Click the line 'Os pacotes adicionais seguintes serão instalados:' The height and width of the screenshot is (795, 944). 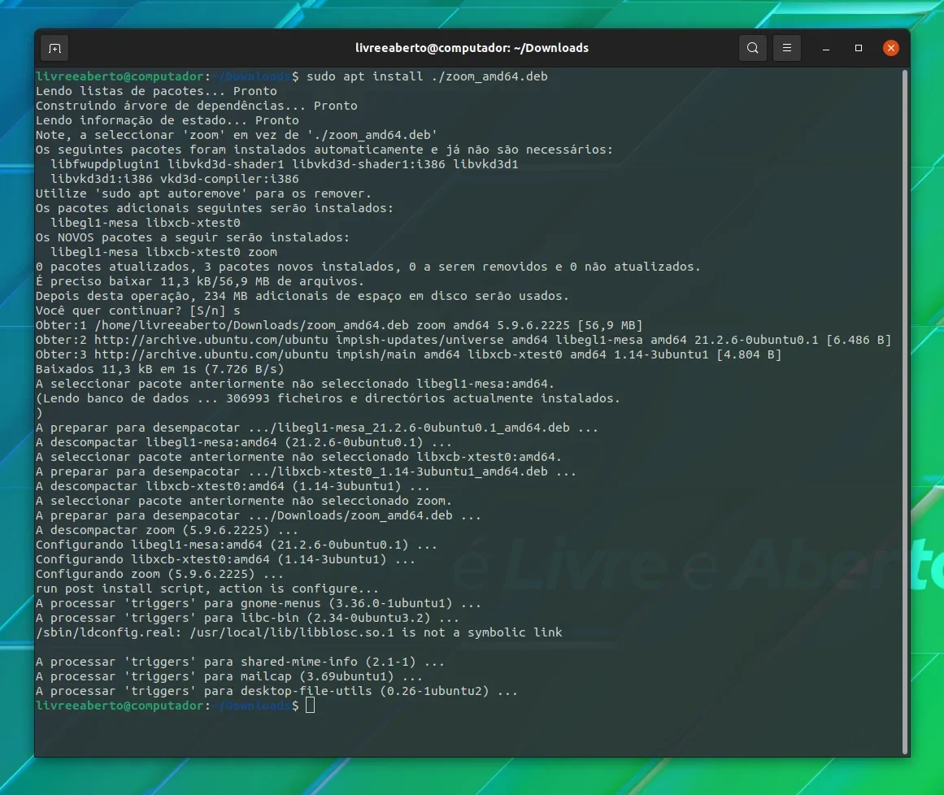215,208
